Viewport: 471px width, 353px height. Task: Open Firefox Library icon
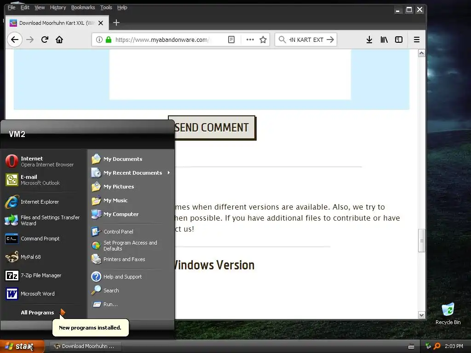384,40
